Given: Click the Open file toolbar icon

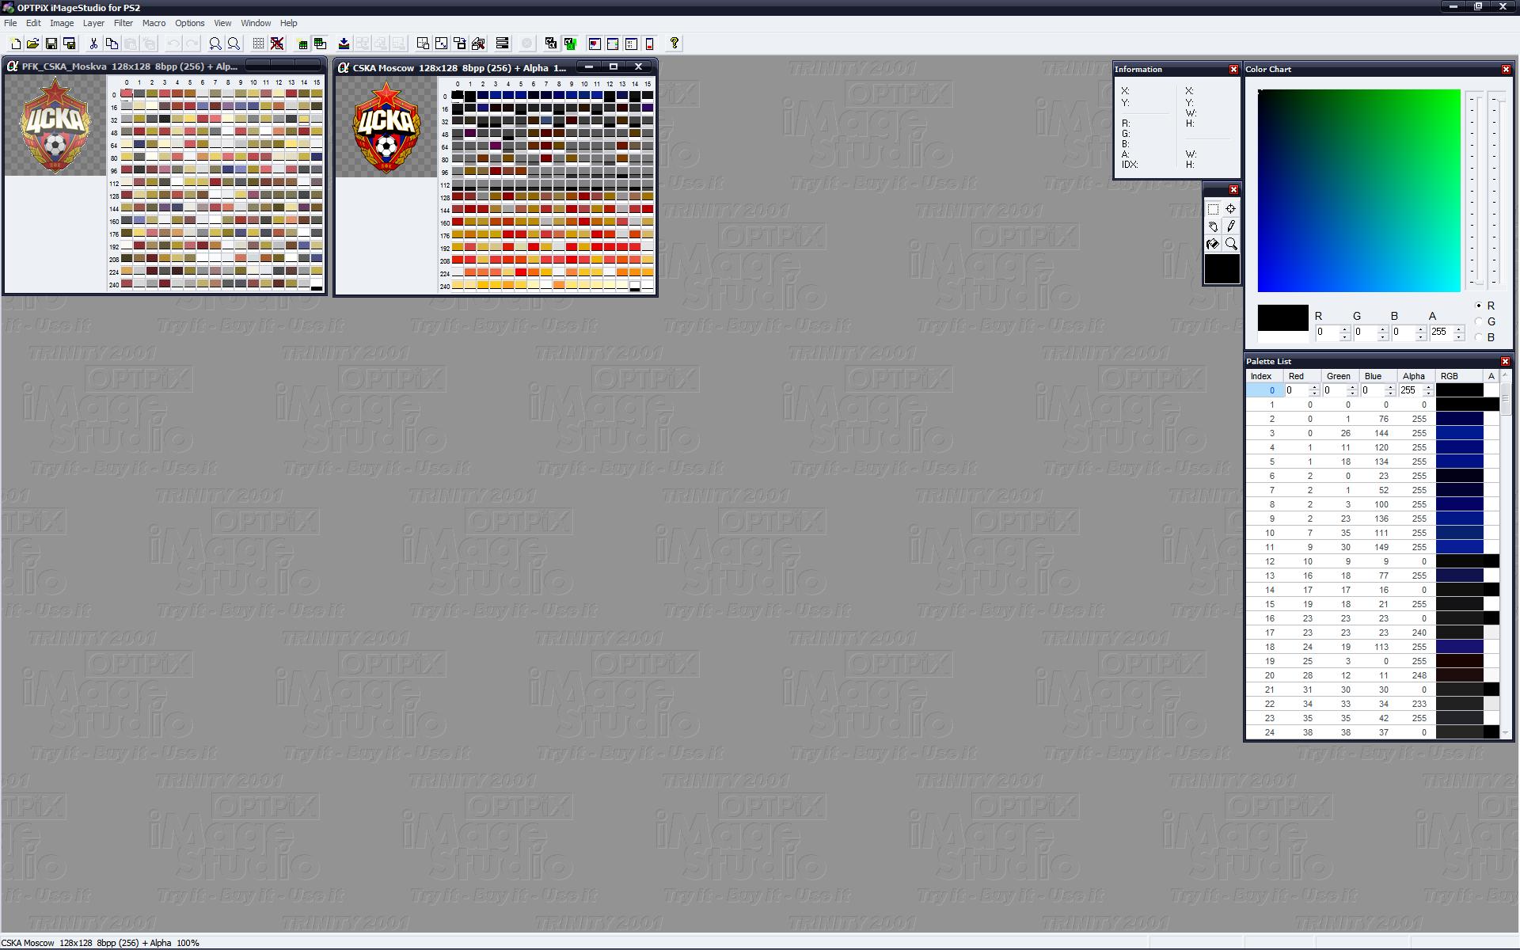Looking at the screenshot, I should click(32, 44).
